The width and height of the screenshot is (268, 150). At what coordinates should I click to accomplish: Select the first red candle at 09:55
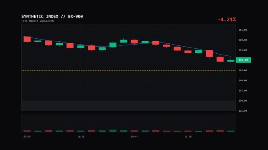point(27,39)
